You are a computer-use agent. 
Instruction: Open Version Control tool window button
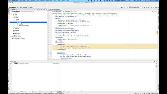click(14, 92)
